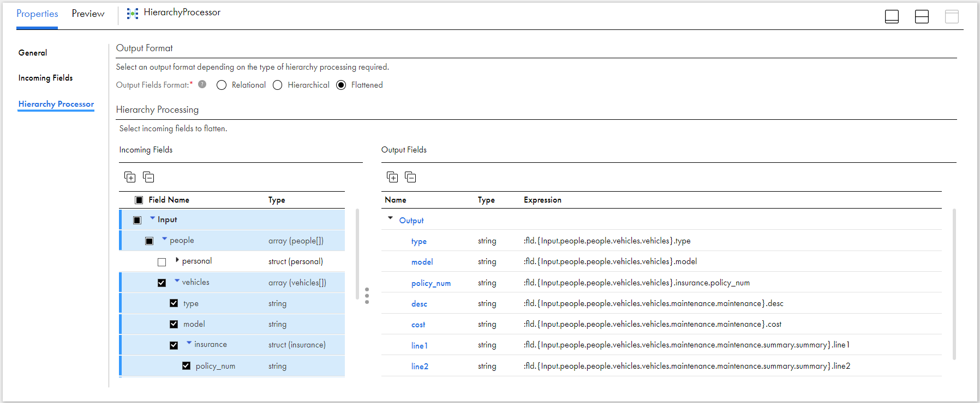The height and width of the screenshot is (403, 980).
Task: Select the Hierarchical output format
Action: [278, 85]
